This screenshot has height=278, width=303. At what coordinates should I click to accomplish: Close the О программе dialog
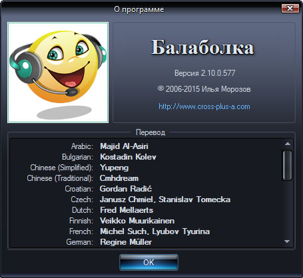290,9
